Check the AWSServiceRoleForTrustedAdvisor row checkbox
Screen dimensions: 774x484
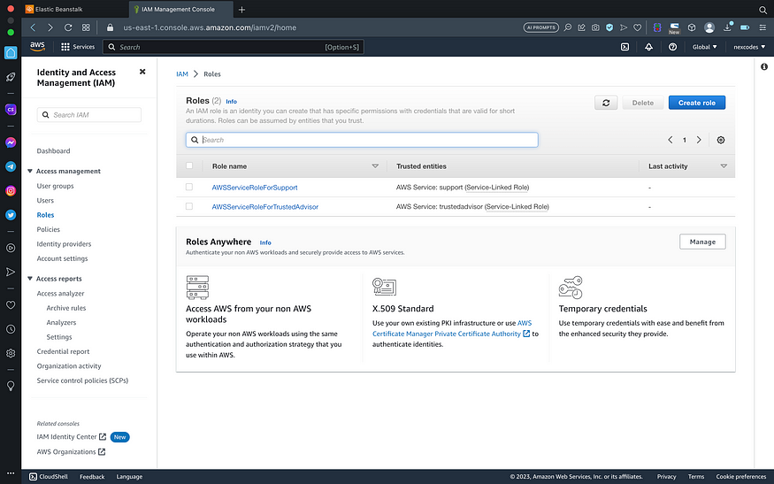pos(189,206)
